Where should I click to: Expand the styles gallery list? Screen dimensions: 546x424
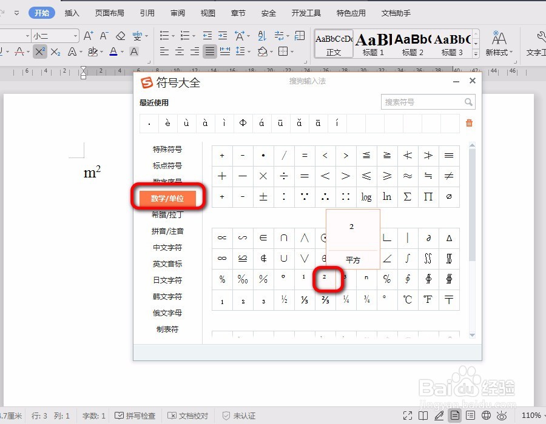pyautogui.click(x=476, y=53)
